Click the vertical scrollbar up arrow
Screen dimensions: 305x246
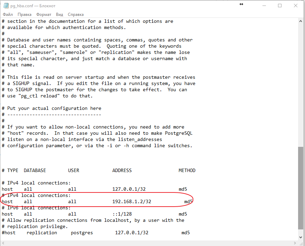pyautogui.click(x=301, y=21)
